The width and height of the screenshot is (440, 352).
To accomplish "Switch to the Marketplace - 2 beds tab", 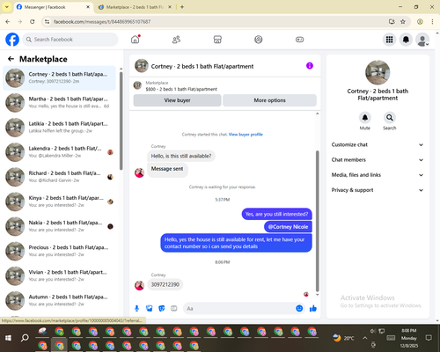I will [135, 7].
